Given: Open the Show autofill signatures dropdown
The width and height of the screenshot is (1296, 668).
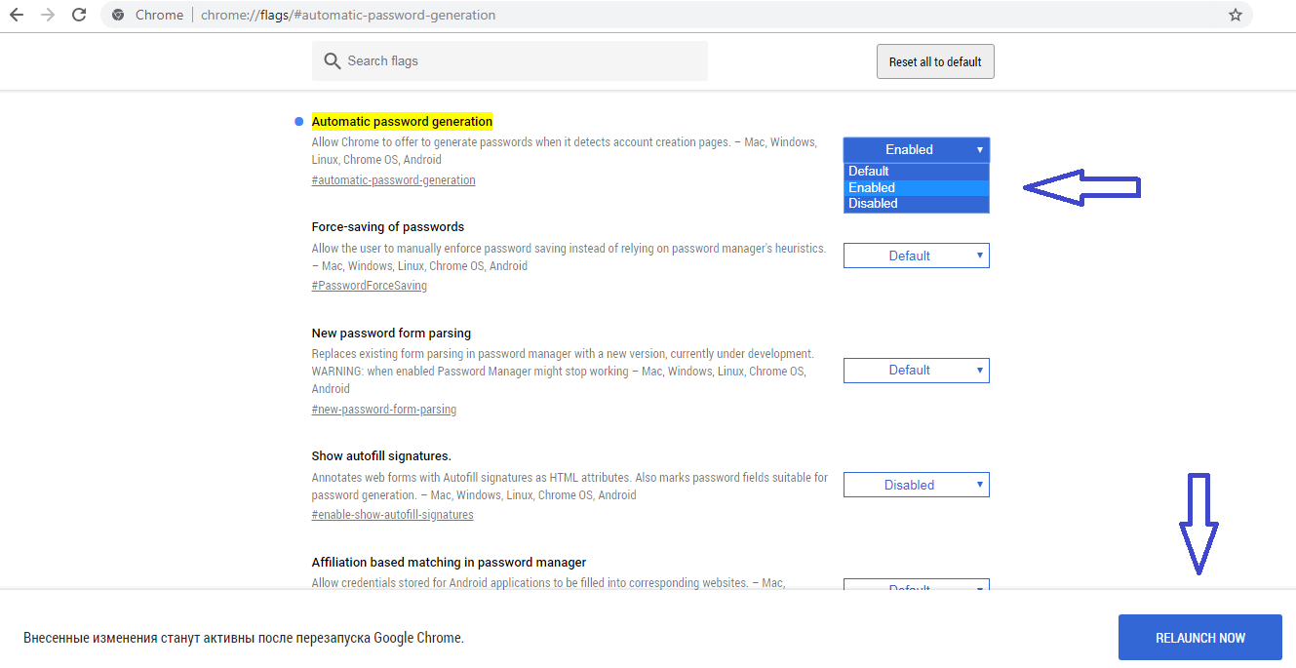Looking at the screenshot, I should point(917,485).
